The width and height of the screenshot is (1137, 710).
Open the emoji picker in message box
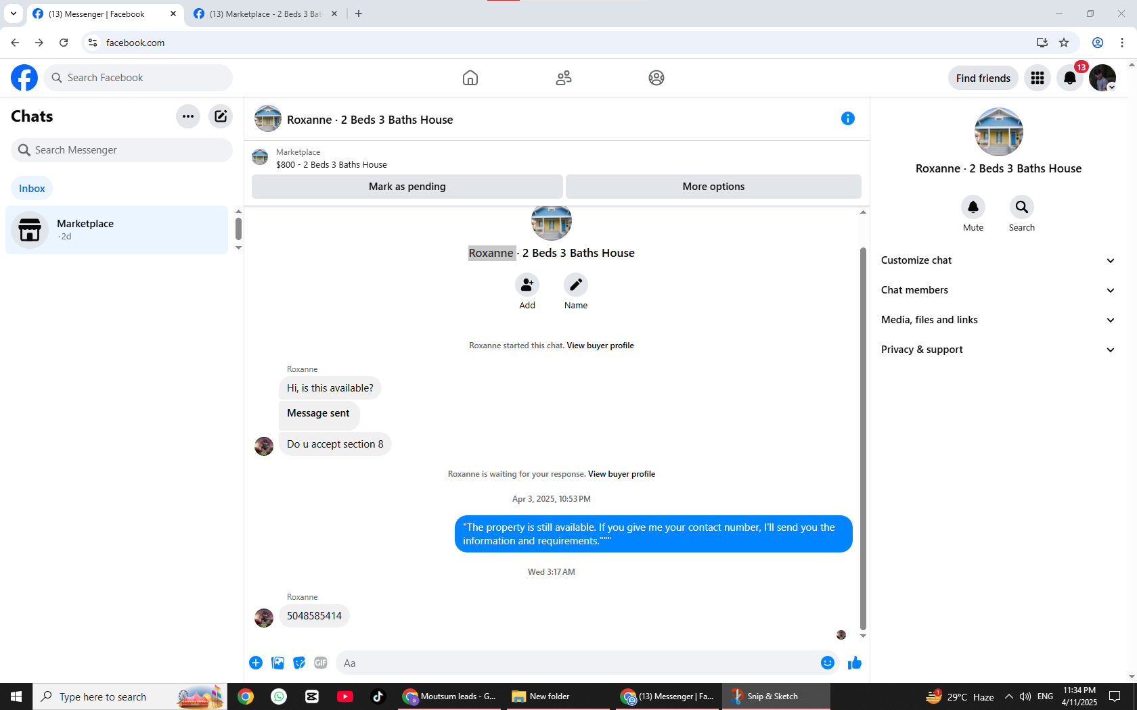(828, 663)
